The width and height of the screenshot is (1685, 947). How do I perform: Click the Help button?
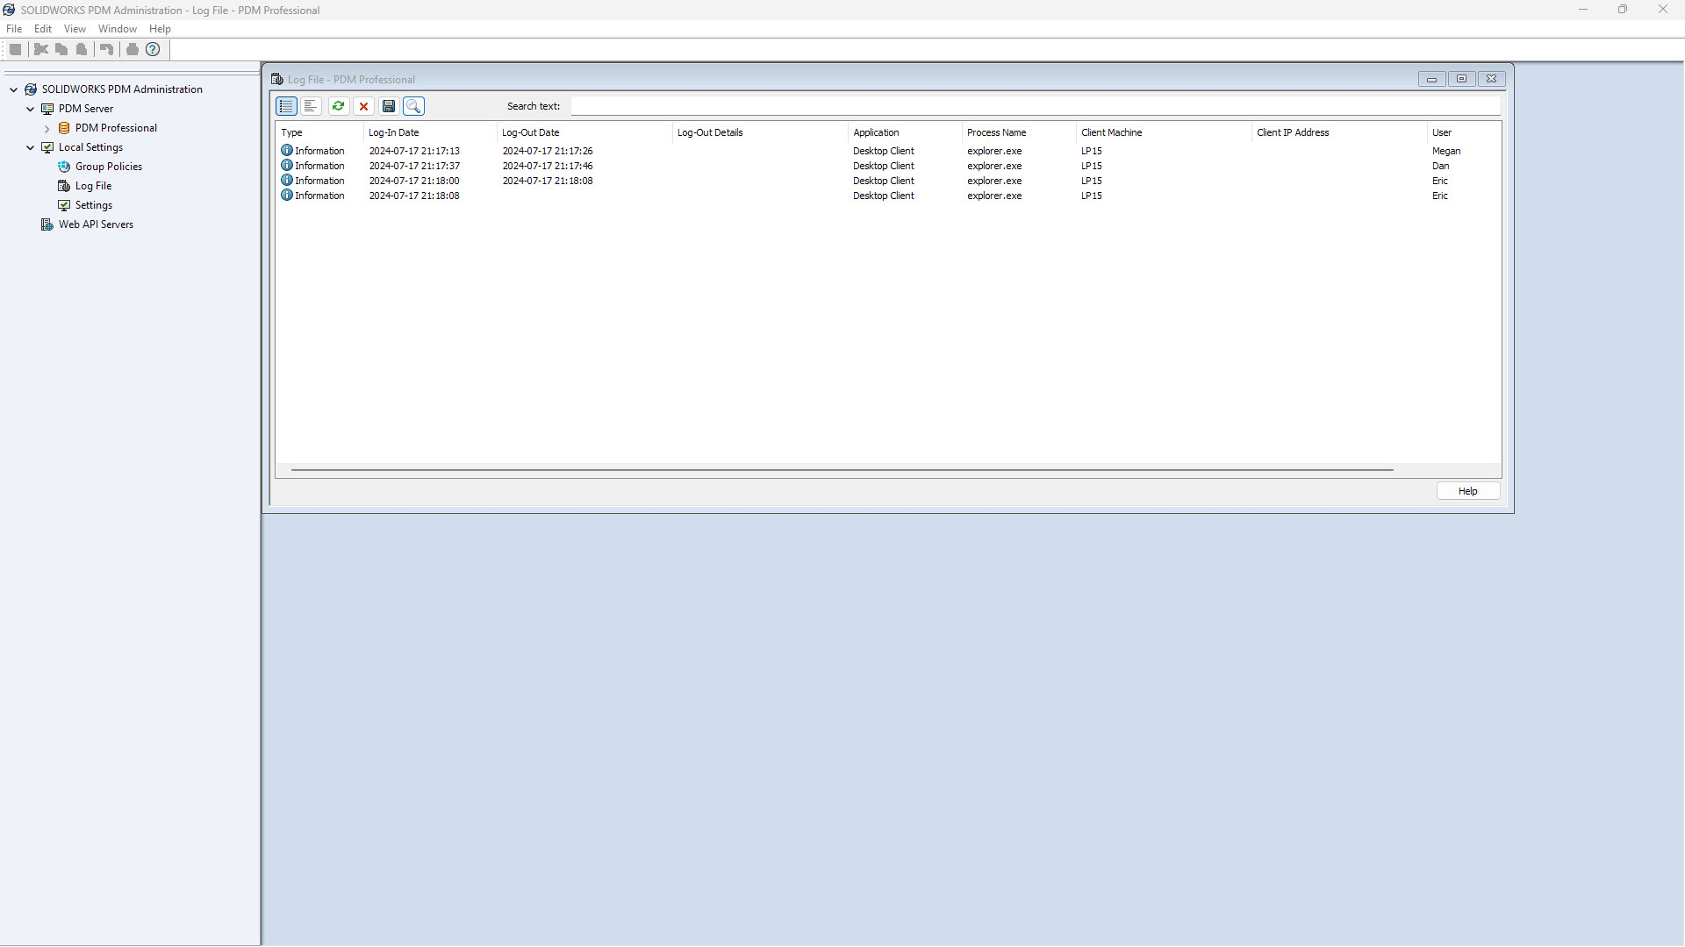click(x=1467, y=490)
